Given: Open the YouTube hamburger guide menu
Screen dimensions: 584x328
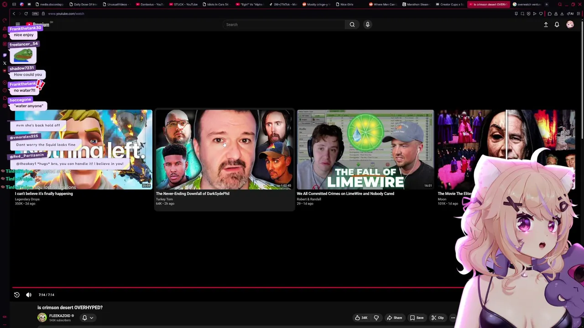Looking at the screenshot, I should click(x=17, y=25).
